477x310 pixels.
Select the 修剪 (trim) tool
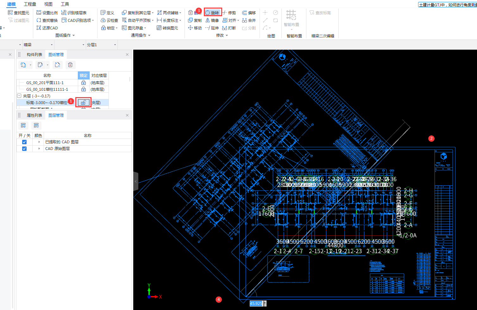click(229, 13)
